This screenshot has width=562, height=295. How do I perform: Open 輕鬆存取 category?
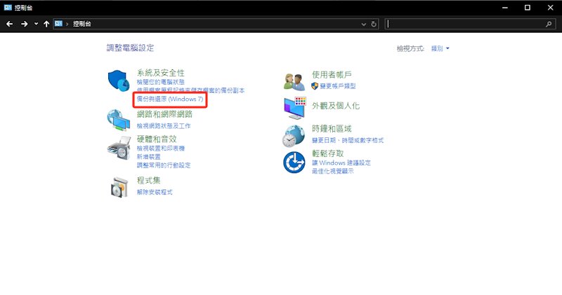click(x=327, y=153)
